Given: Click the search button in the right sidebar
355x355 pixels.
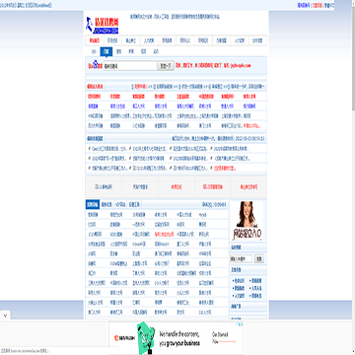Looking at the screenshot, I should (259, 259).
